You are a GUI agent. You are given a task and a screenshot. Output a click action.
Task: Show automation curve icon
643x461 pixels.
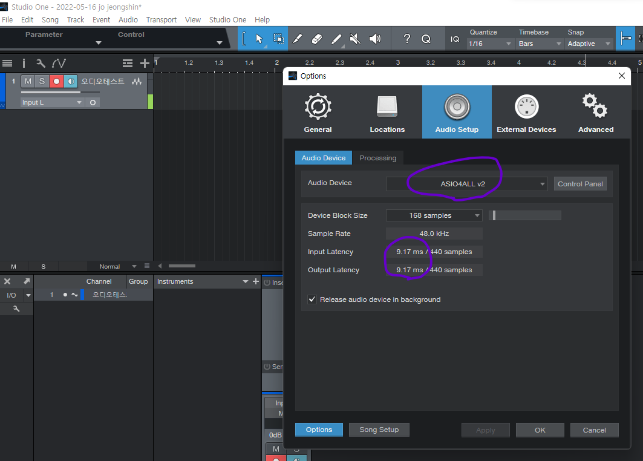tap(59, 63)
